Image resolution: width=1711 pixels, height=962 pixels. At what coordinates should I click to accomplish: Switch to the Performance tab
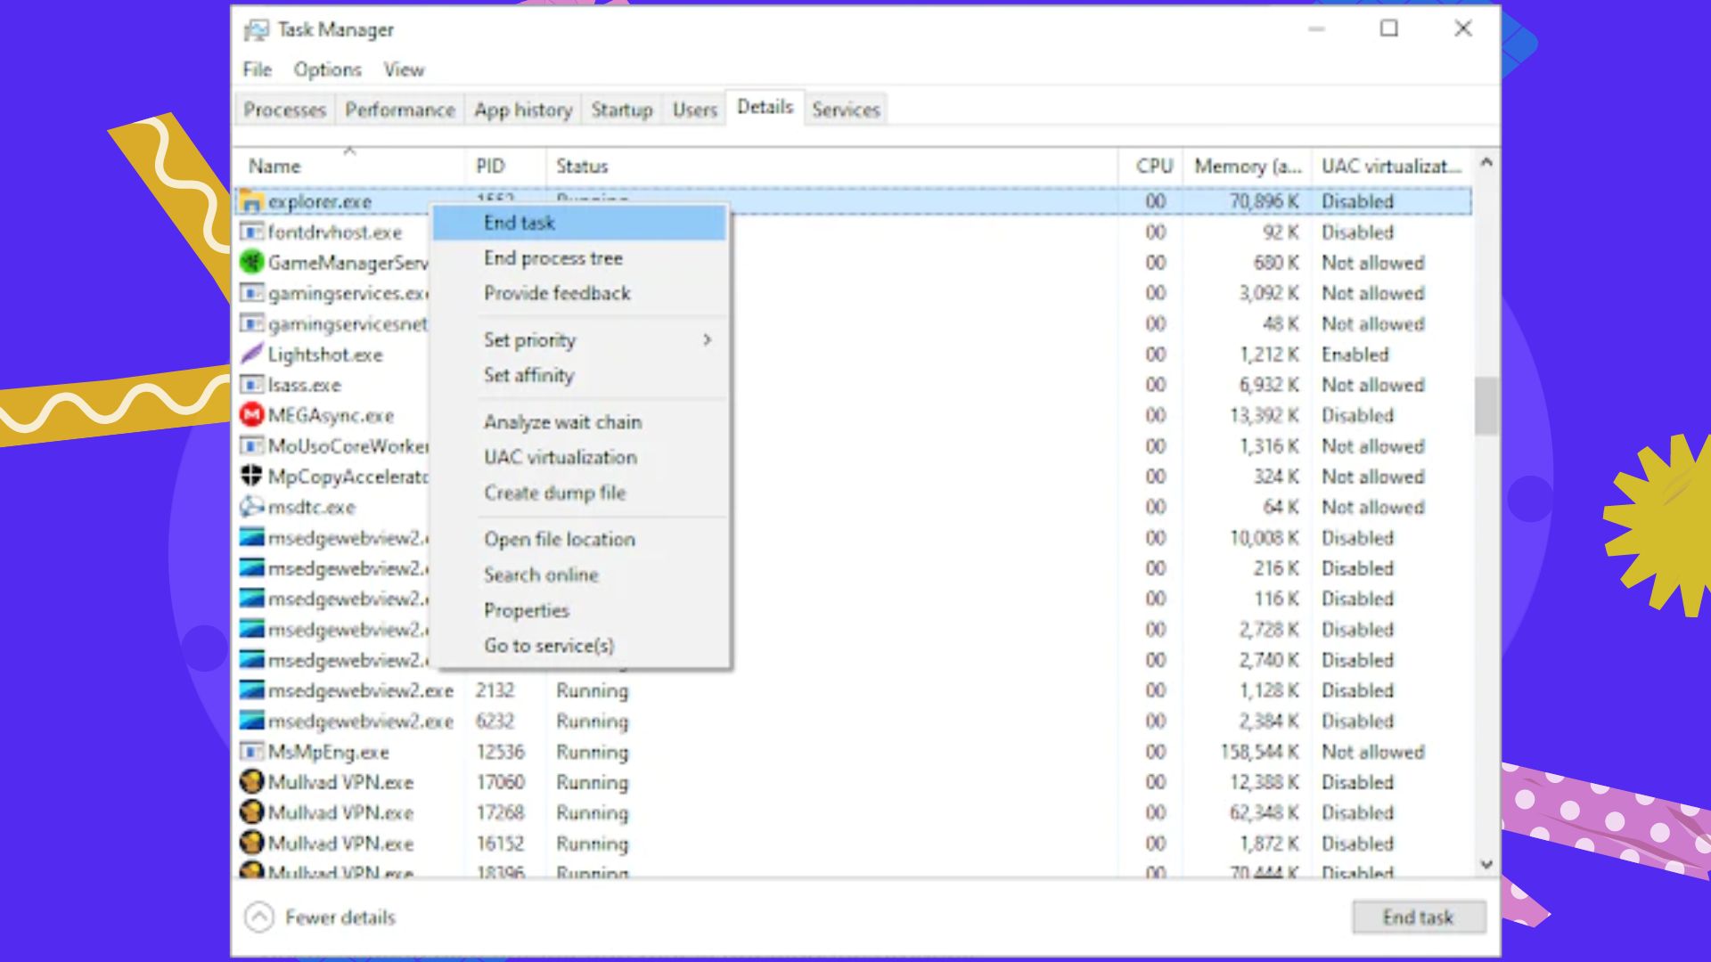coord(400,110)
